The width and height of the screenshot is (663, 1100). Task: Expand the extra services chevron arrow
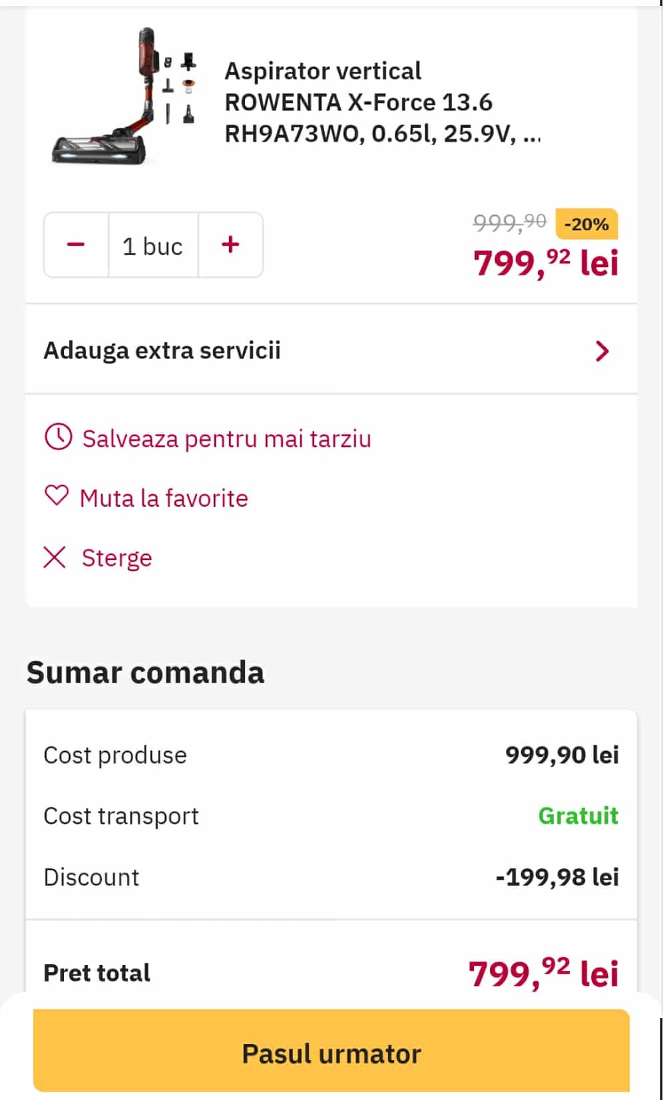pyautogui.click(x=602, y=351)
